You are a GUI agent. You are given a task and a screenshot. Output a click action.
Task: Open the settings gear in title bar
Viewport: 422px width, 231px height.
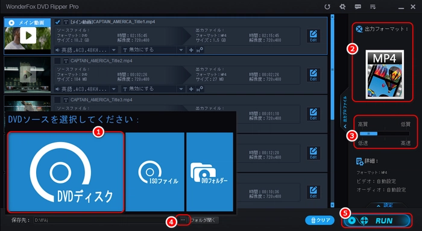[342, 7]
